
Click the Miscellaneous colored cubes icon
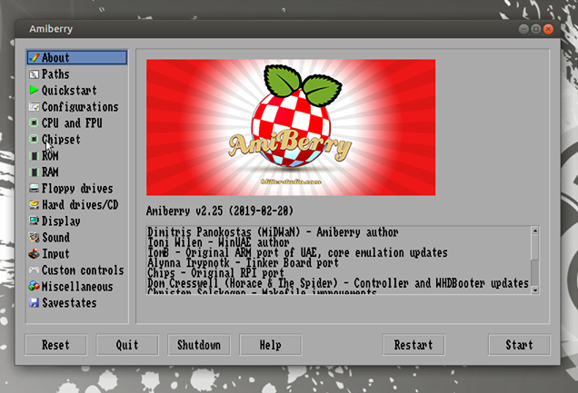[34, 286]
